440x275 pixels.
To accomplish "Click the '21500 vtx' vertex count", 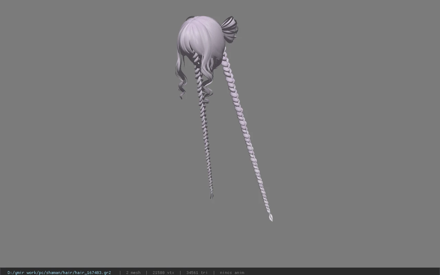I will 163,273.
